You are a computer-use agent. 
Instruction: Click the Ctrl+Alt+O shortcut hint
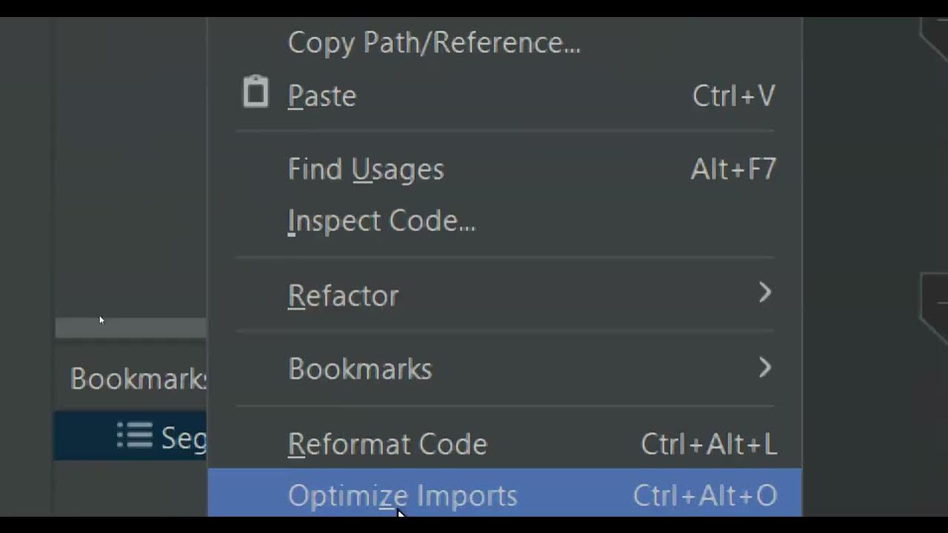click(705, 495)
